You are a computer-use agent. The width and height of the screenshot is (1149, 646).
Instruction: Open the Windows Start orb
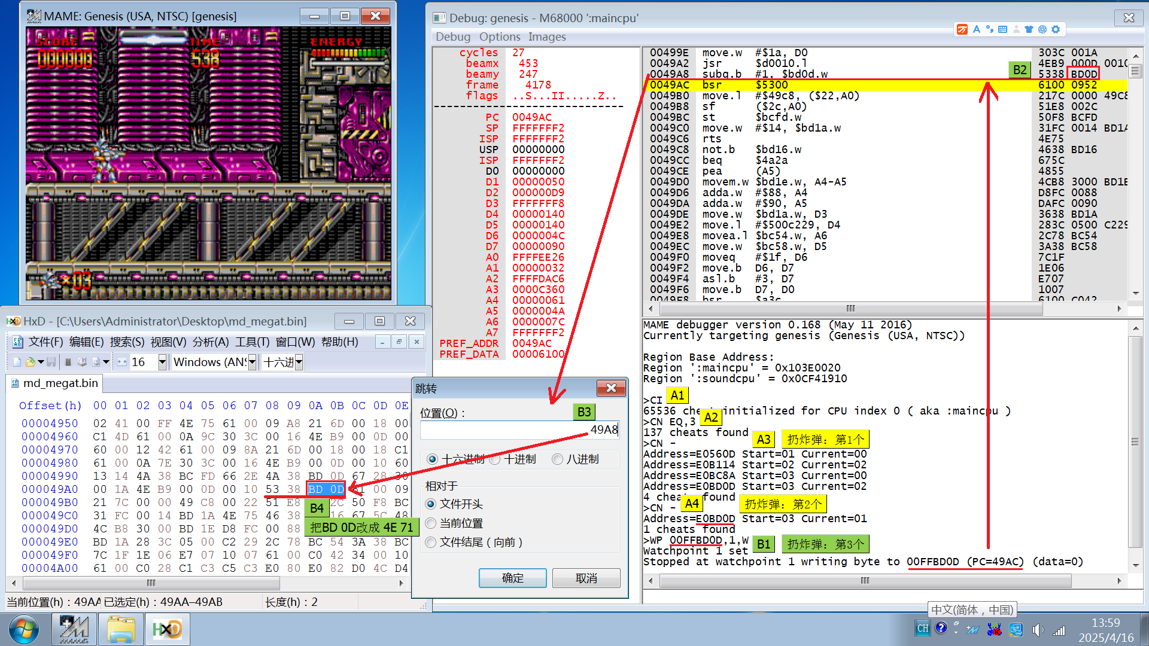(x=24, y=629)
